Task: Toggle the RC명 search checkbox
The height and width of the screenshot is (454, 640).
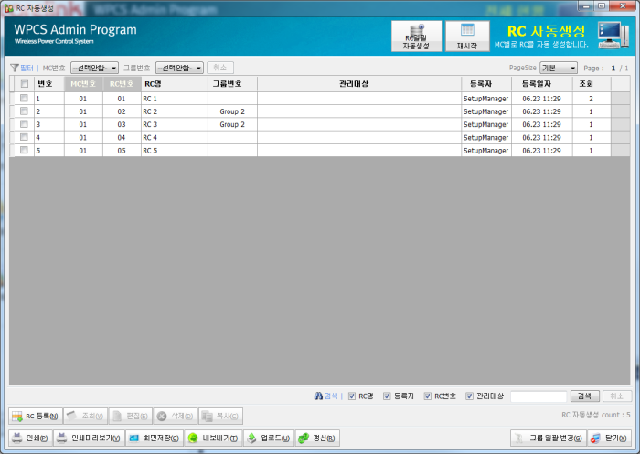Action: point(352,396)
